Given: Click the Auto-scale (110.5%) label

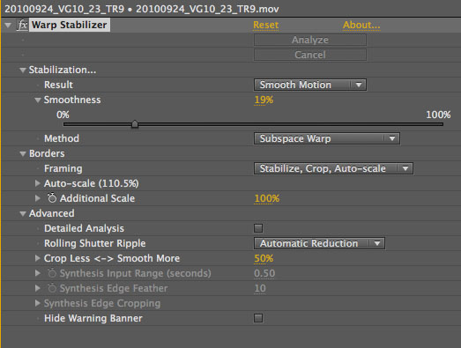Looking at the screenshot, I should coord(92,183).
